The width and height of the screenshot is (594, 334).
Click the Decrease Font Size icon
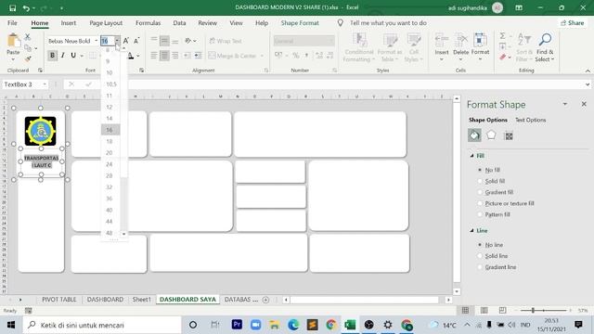point(136,41)
